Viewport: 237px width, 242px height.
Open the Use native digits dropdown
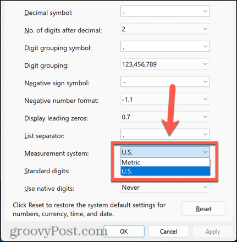(x=165, y=188)
